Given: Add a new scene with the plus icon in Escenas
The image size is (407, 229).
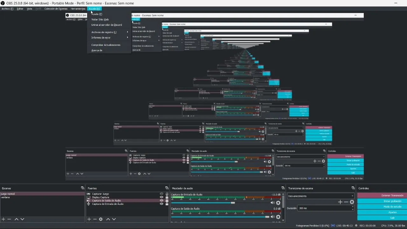Looking at the screenshot, I should 3,219.
